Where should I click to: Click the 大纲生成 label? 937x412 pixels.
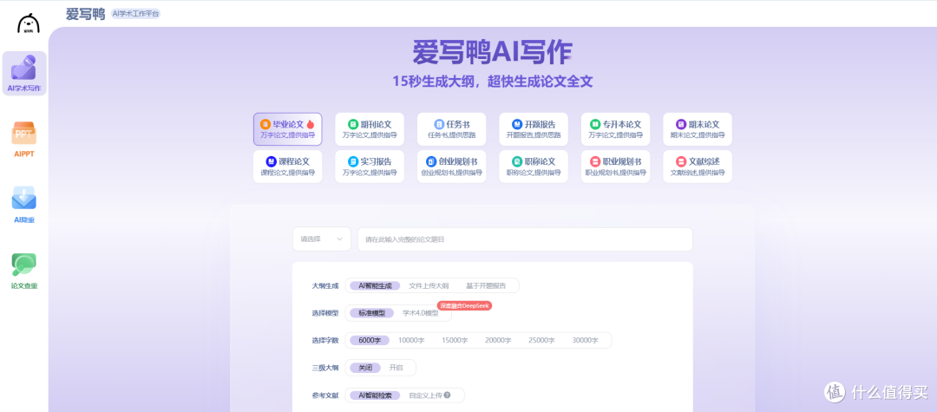coord(325,285)
